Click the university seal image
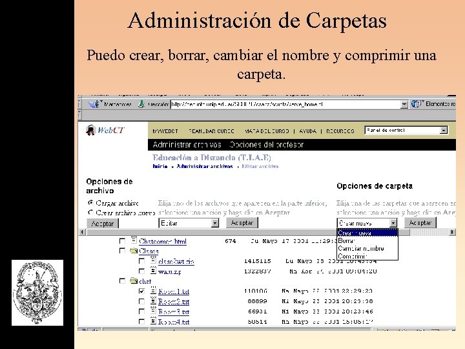The image size is (465, 349). click(x=37, y=293)
